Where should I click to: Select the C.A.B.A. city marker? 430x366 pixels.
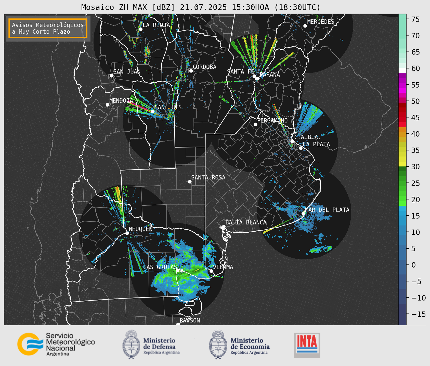pyautogui.click(x=292, y=141)
